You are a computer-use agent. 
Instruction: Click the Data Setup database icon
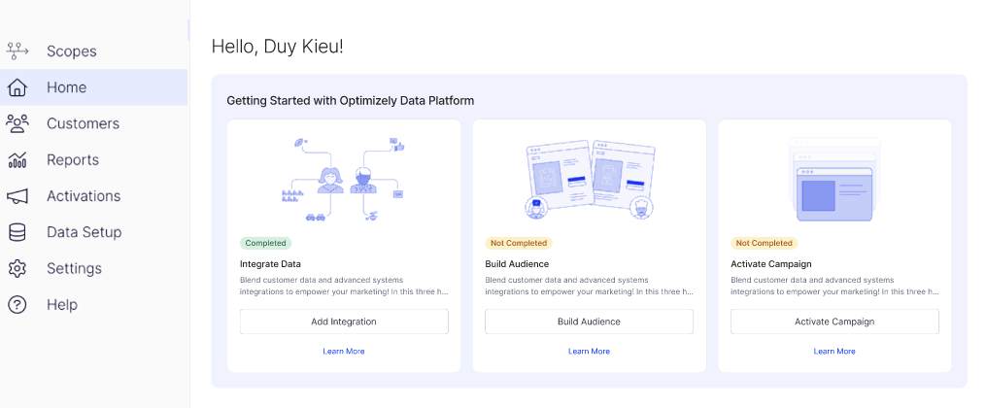click(x=17, y=232)
